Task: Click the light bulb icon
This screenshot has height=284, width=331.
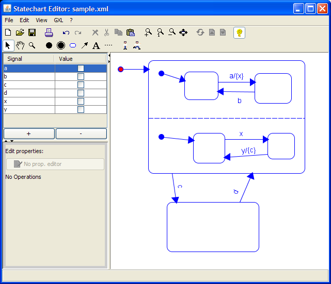Action: [x=239, y=32]
